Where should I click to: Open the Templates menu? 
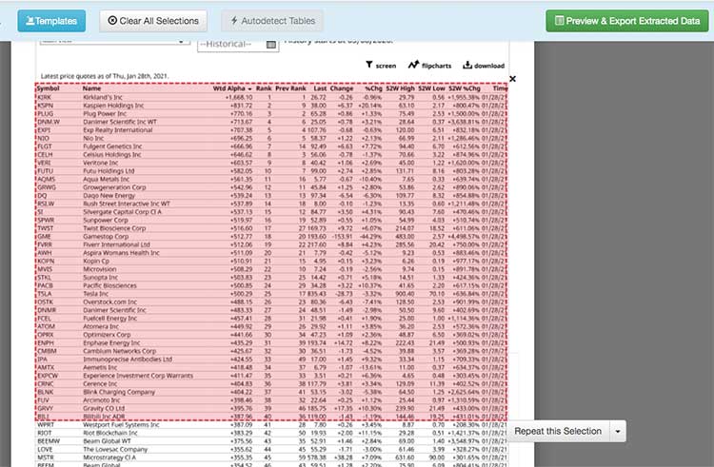[x=51, y=20]
